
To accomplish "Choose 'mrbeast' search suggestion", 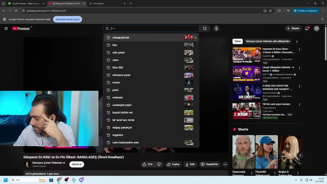I will pyautogui.click(x=151, y=98).
